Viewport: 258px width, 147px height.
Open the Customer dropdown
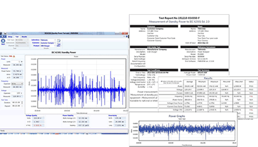coord(48,43)
